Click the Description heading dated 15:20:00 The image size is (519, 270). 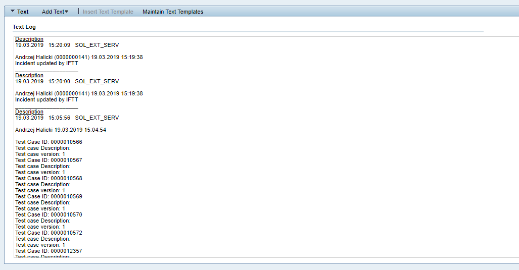29,75
